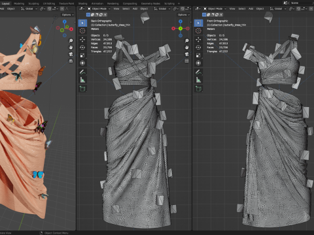Open Object Mode dropdown in middle viewport
This screenshot has height=235, width=314.
tap(99, 8)
